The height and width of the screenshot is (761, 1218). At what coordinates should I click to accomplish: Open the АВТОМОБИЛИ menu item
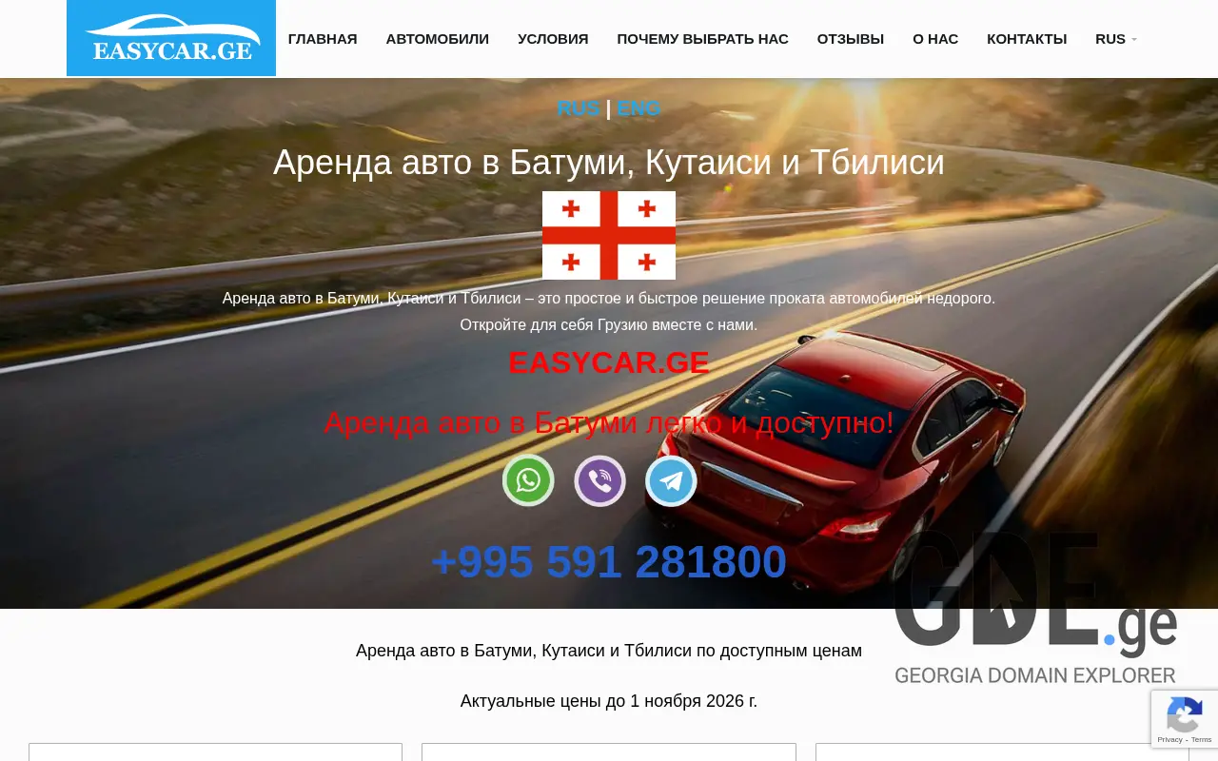[437, 38]
